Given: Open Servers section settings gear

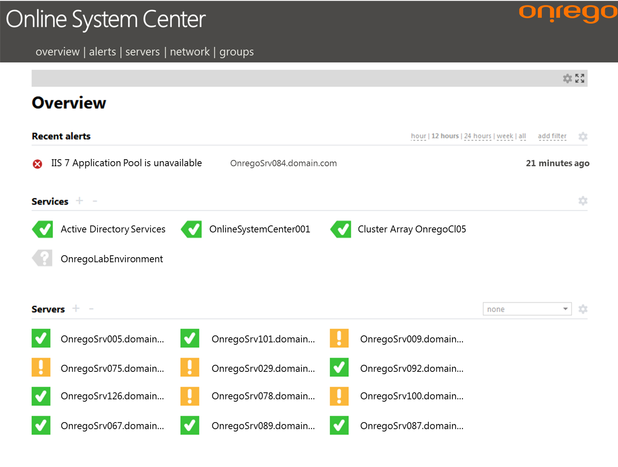Looking at the screenshot, I should click(x=582, y=309).
